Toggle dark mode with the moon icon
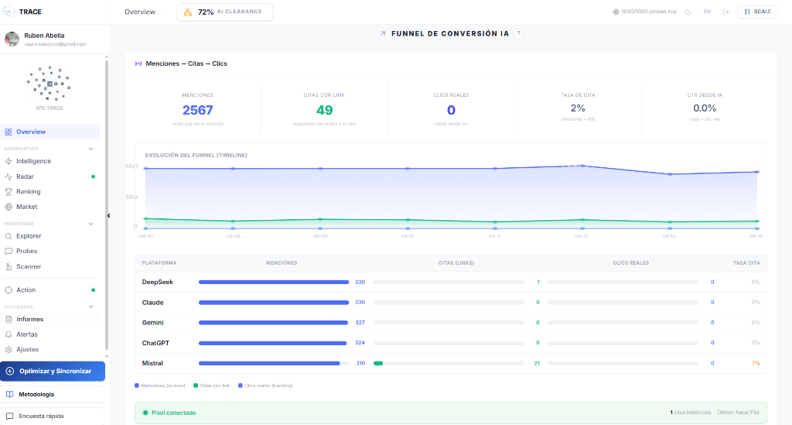The height and width of the screenshot is (425, 792). click(688, 12)
